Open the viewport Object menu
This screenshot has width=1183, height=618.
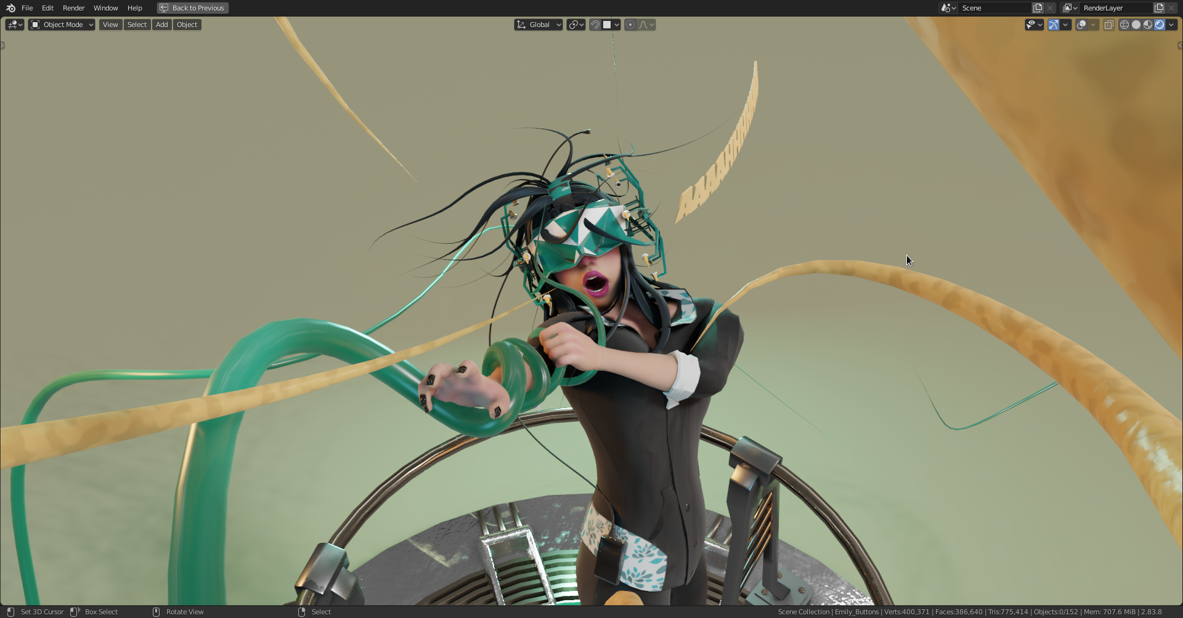(x=187, y=25)
